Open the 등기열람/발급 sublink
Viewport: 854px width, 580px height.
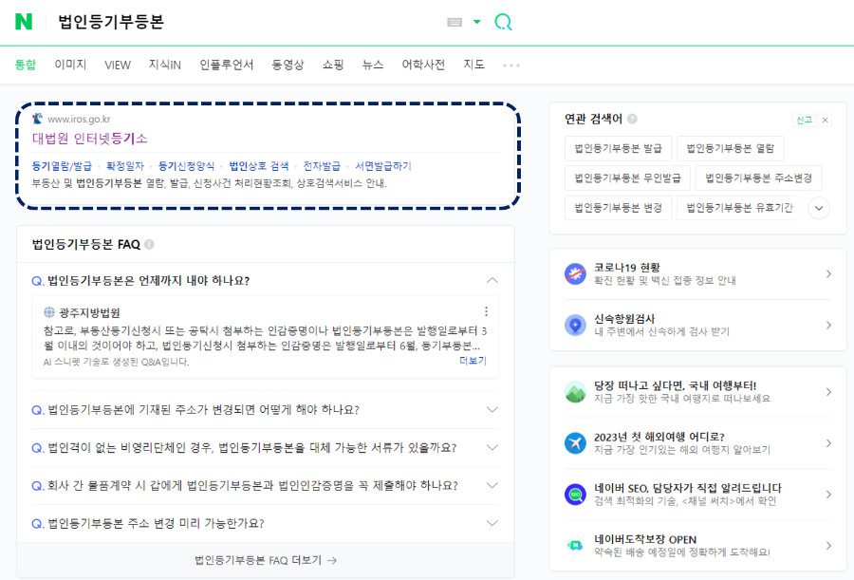[62, 166]
